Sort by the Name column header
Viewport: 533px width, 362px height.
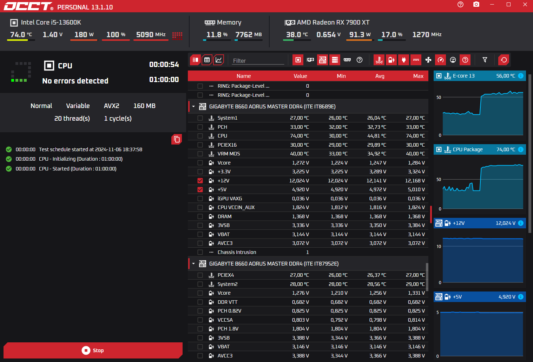click(x=244, y=76)
